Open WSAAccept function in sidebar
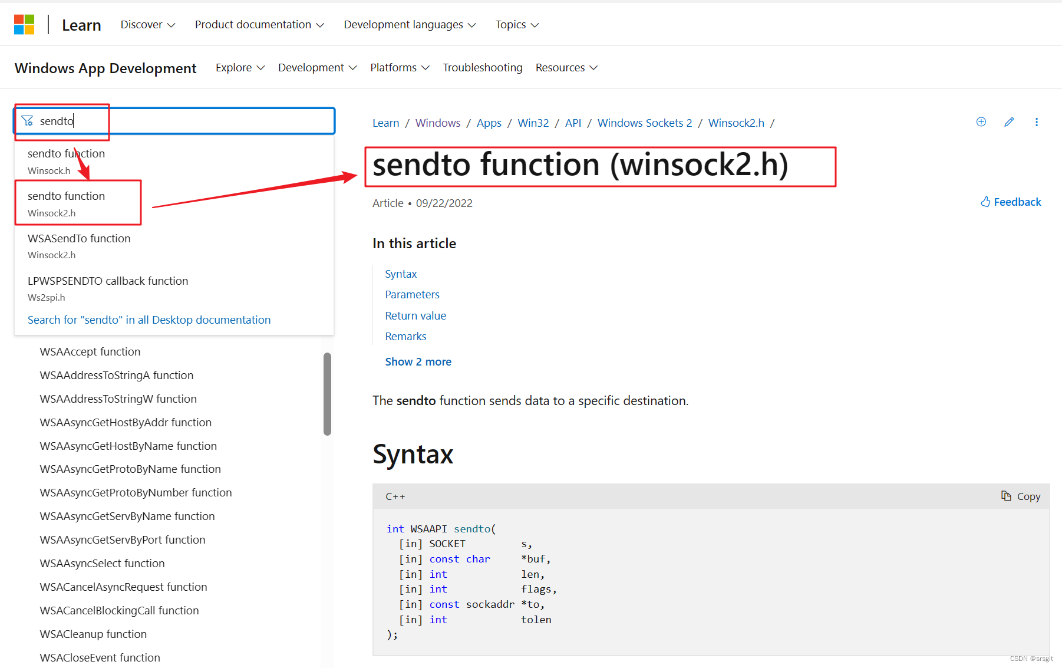The width and height of the screenshot is (1062, 668). [90, 352]
